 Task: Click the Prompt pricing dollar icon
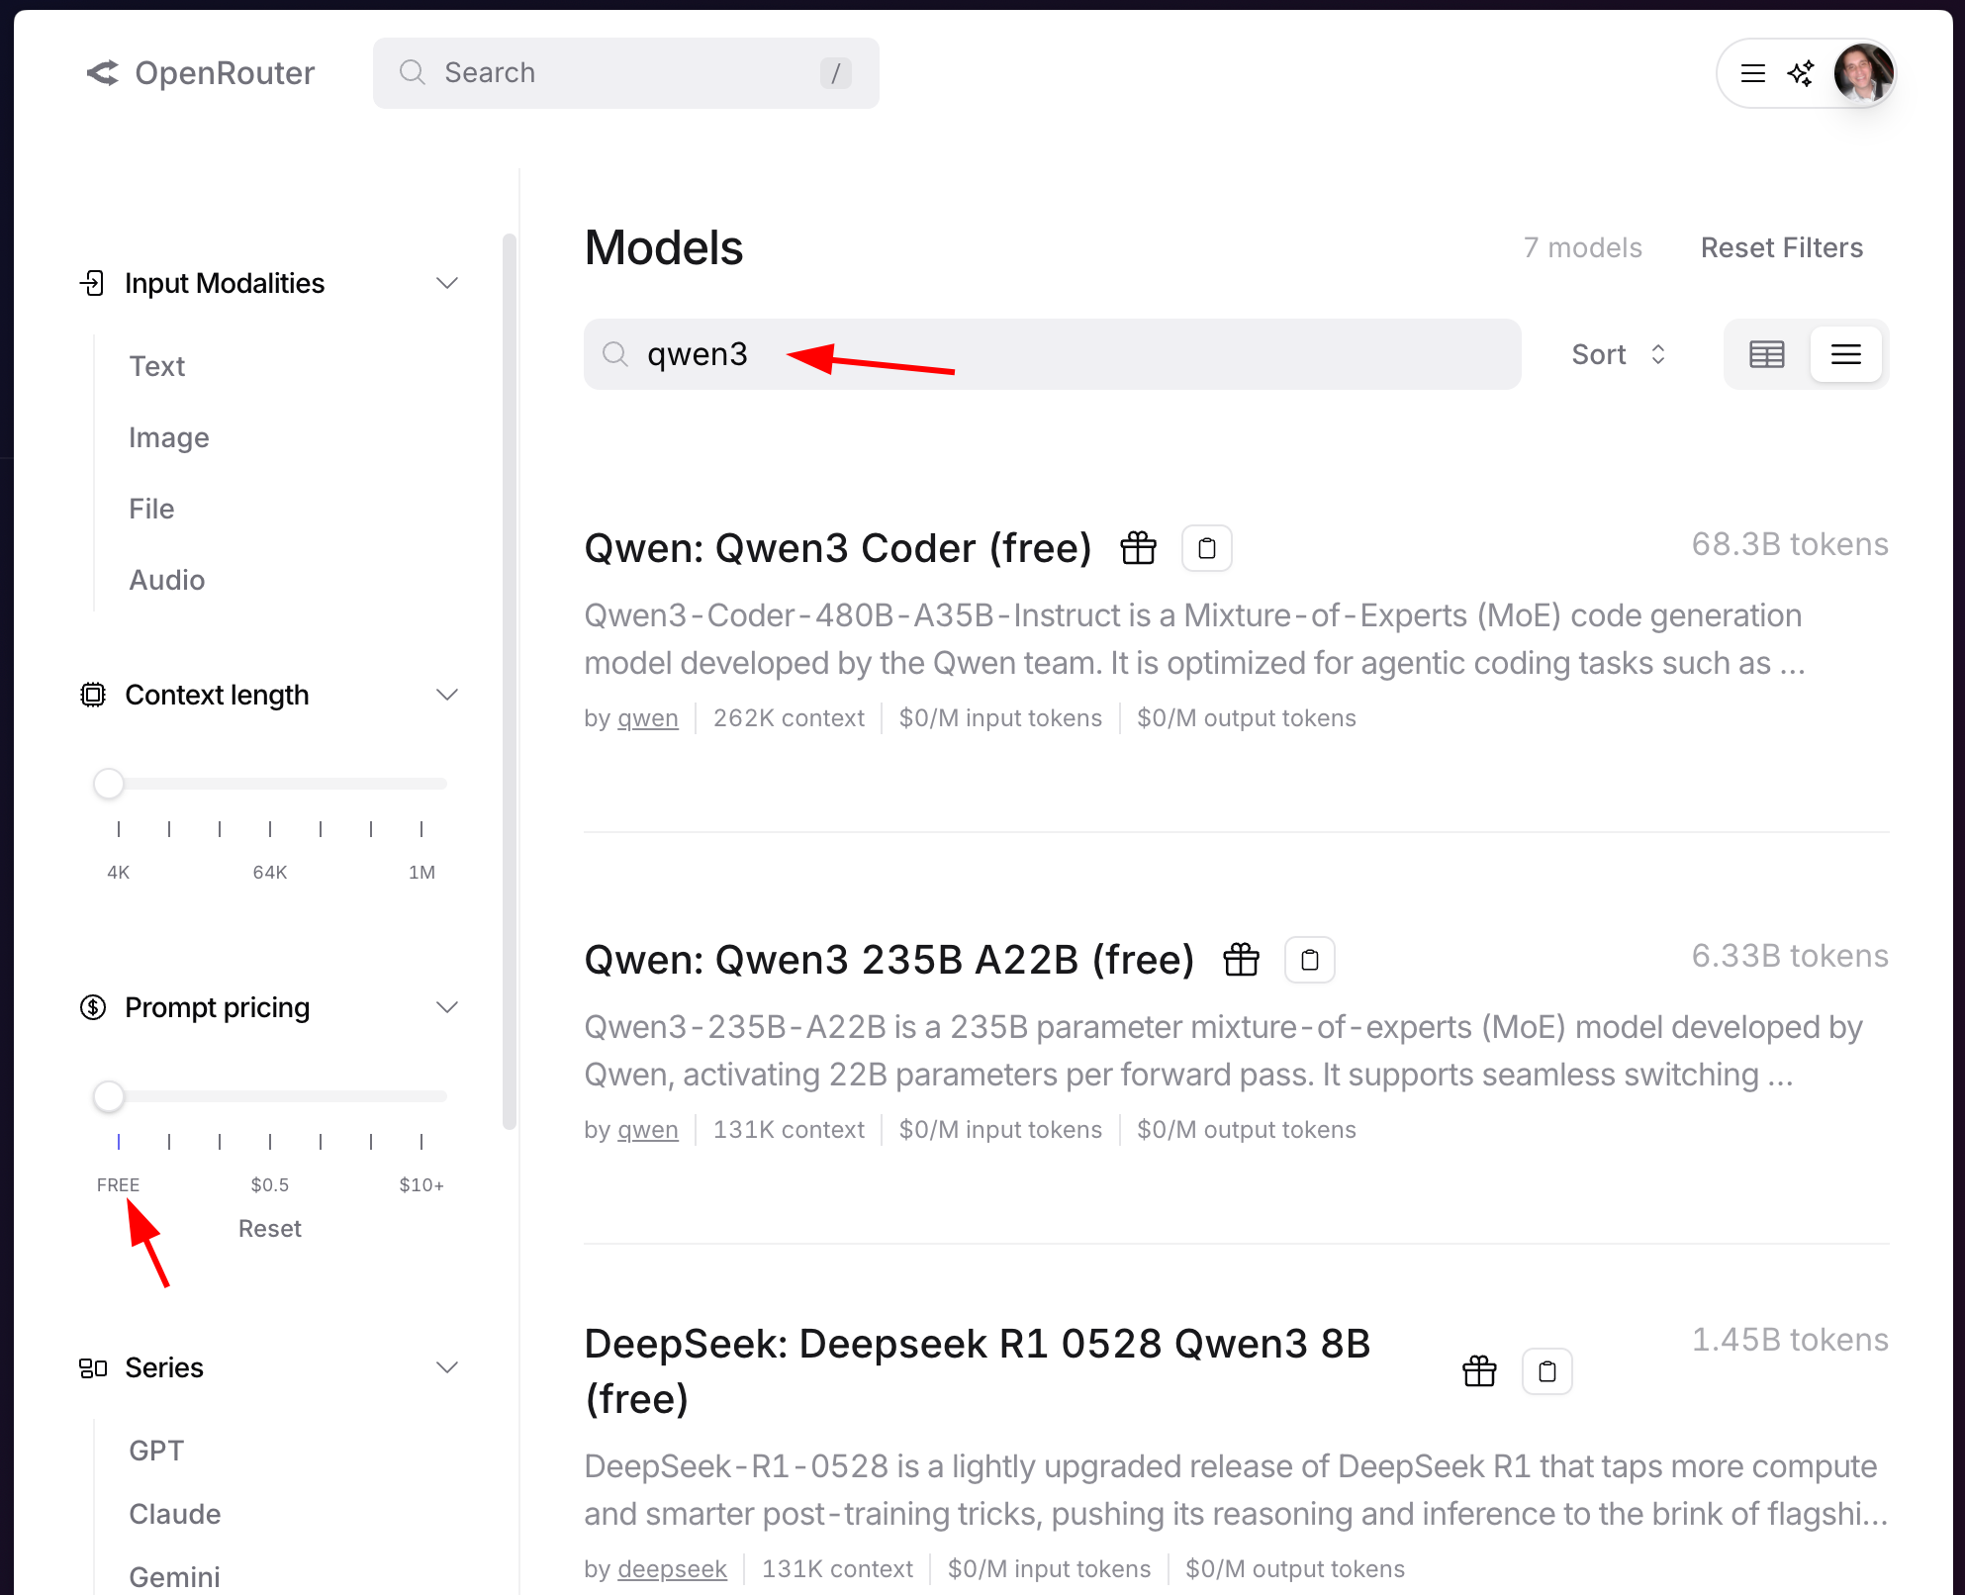point(93,1007)
